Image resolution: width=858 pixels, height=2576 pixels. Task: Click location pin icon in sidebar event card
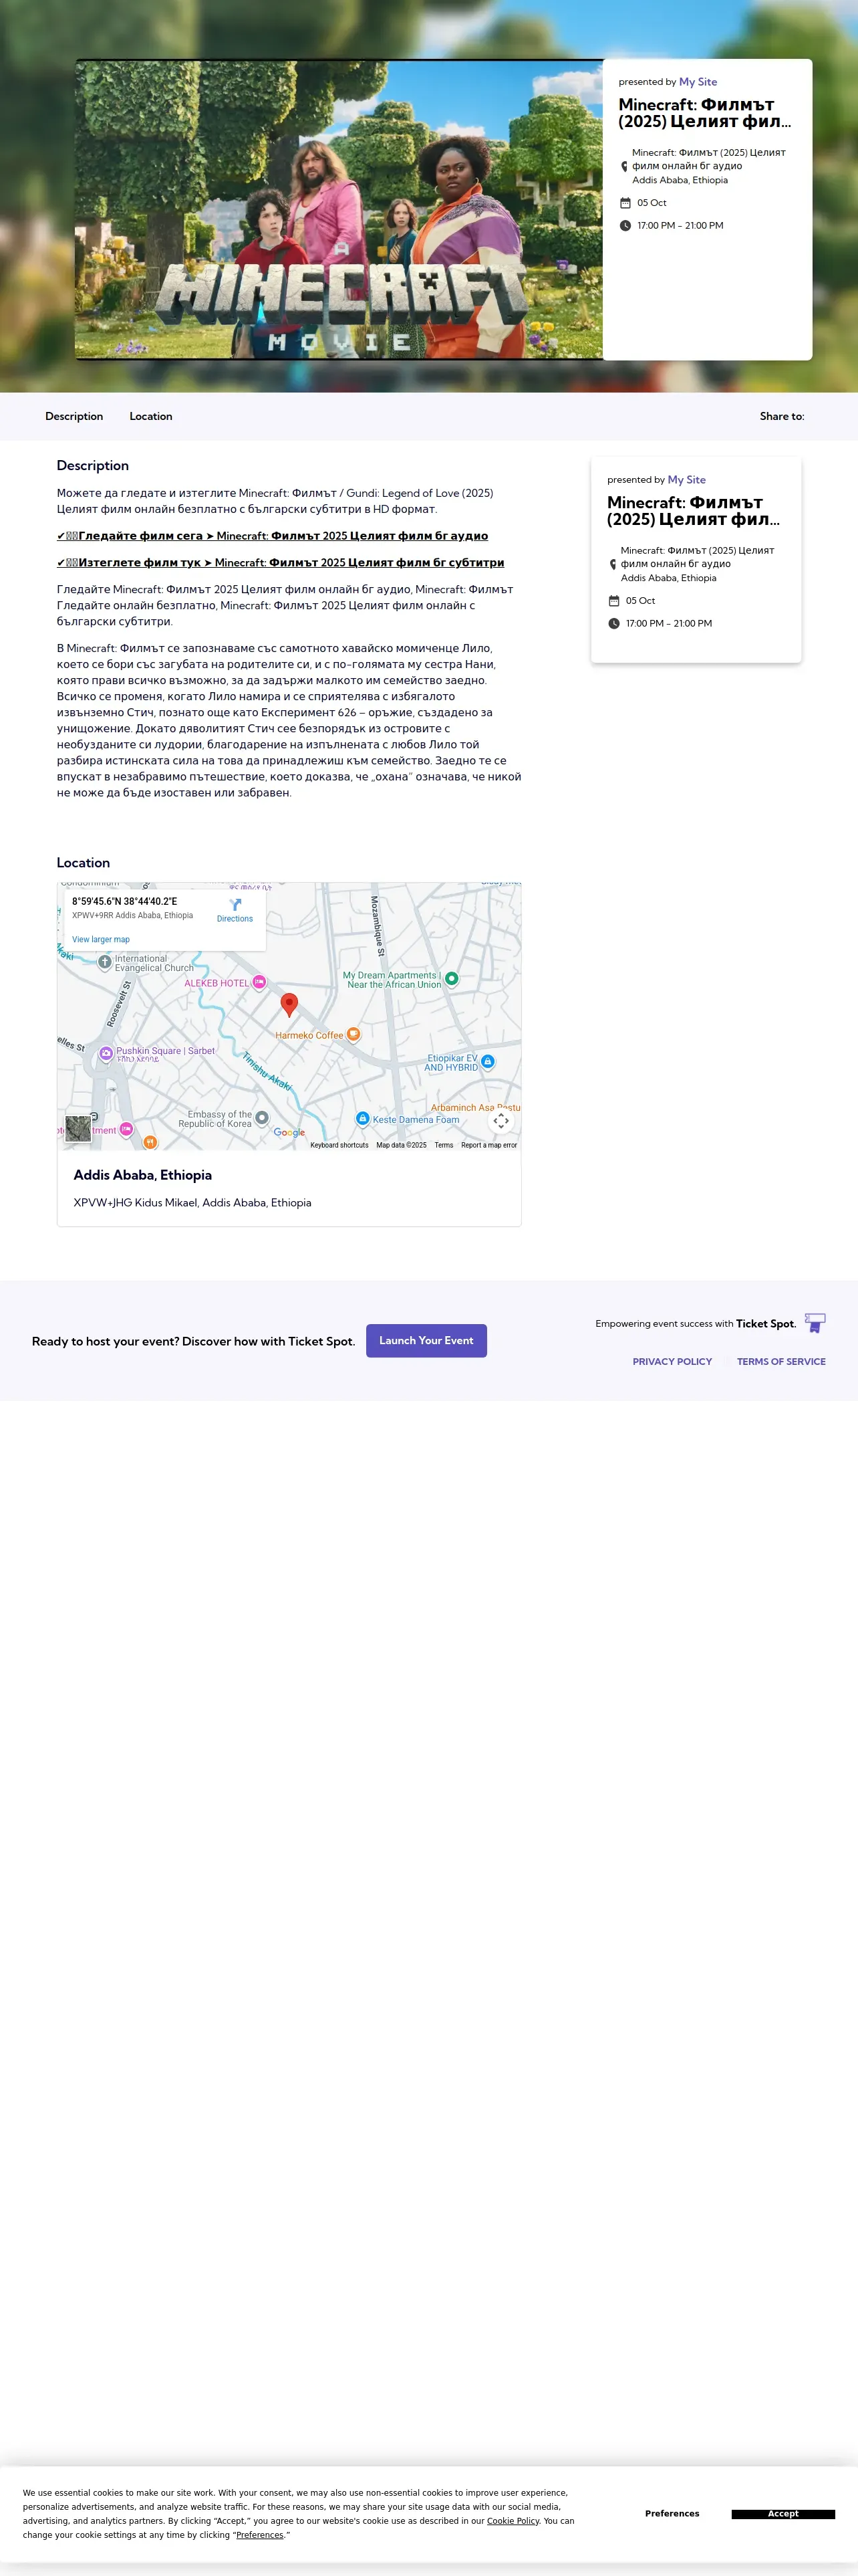pyautogui.click(x=613, y=565)
